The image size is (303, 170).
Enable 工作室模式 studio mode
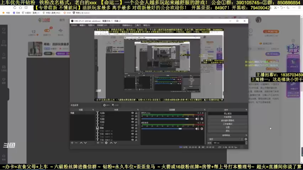[x=228, y=124]
